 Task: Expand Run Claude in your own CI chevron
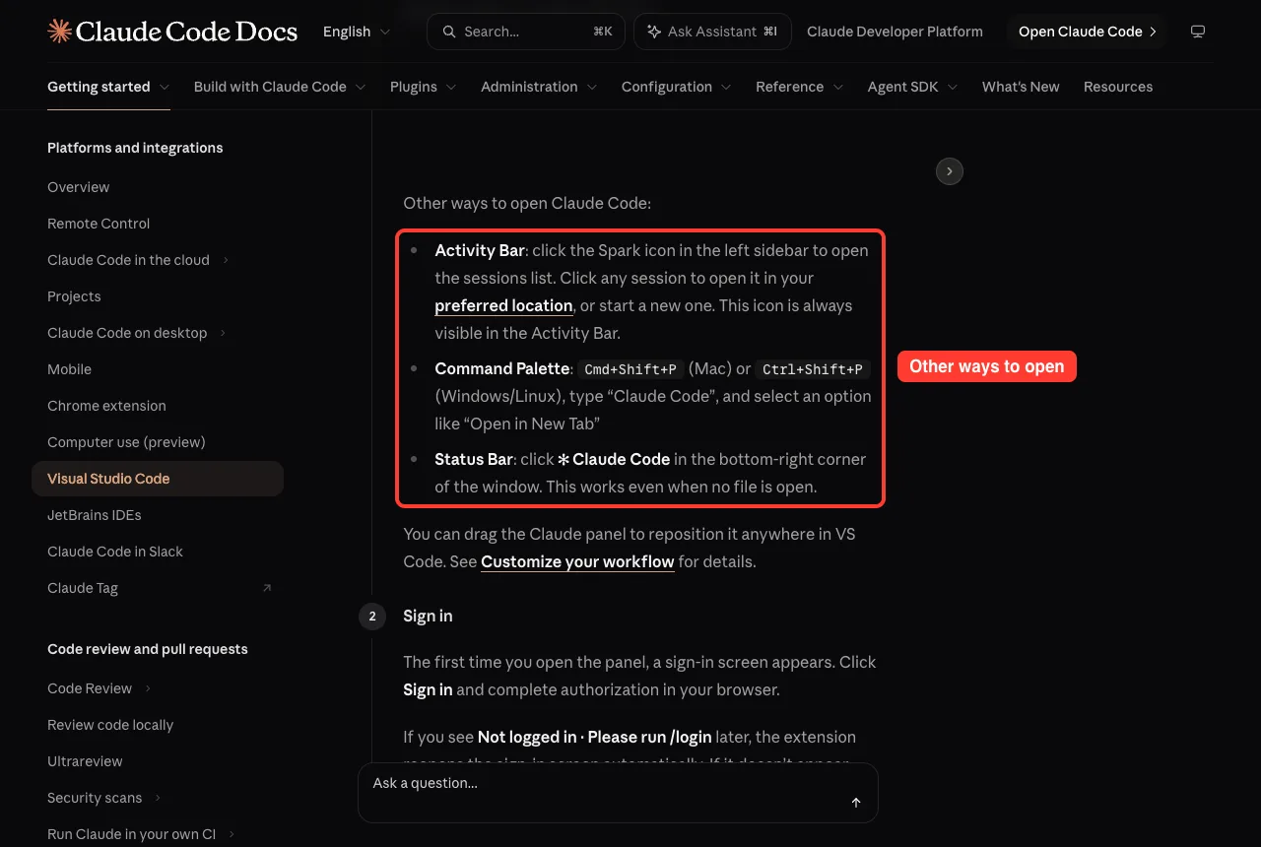[x=232, y=834]
